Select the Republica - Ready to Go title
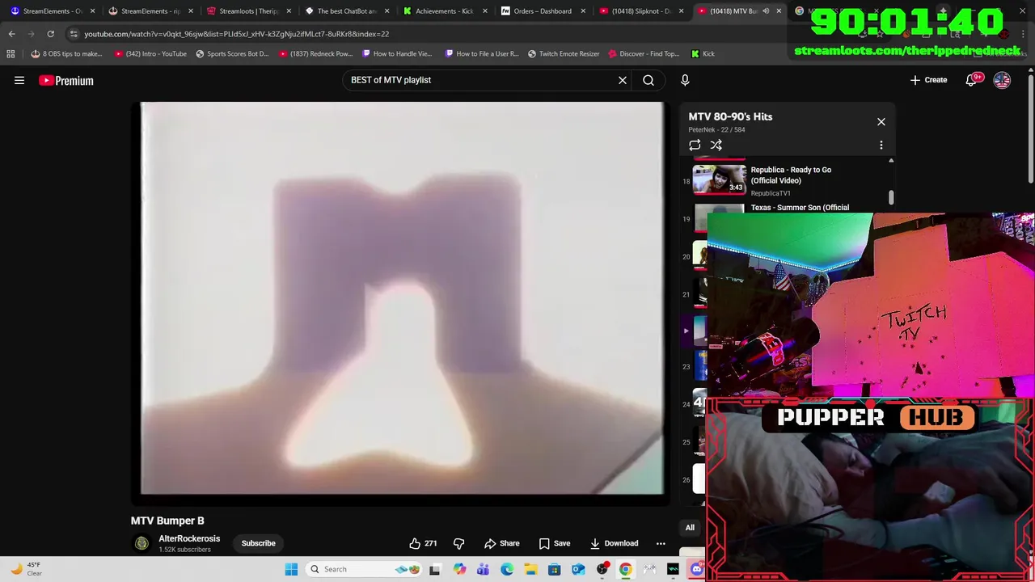Image resolution: width=1035 pixels, height=582 pixels. (x=791, y=175)
